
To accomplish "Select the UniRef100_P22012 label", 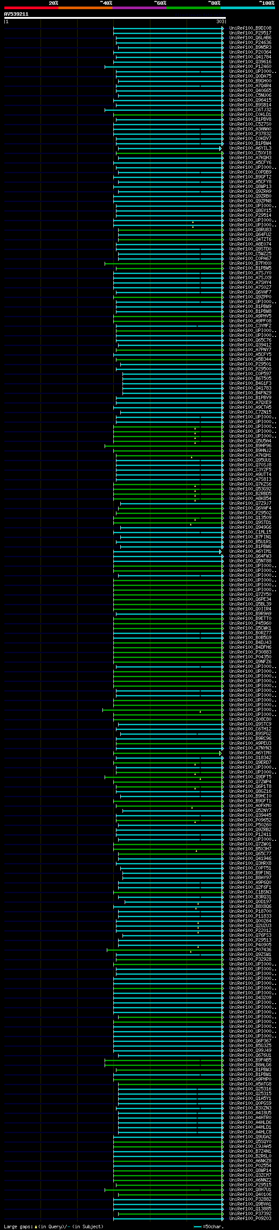I will pyautogui.click(x=250, y=930).
